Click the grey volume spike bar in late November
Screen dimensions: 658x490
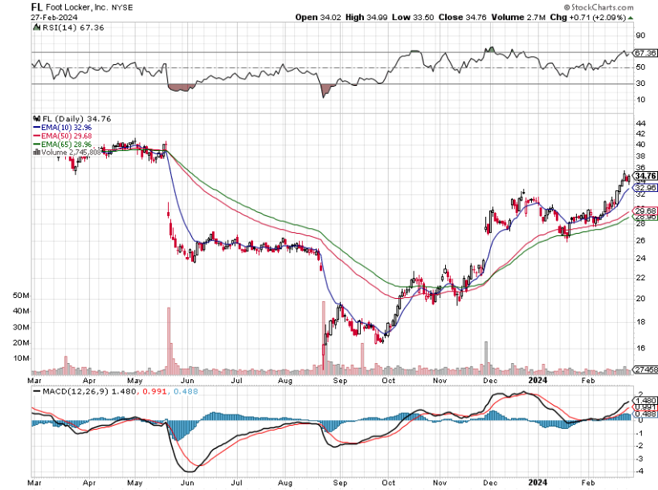point(486,357)
